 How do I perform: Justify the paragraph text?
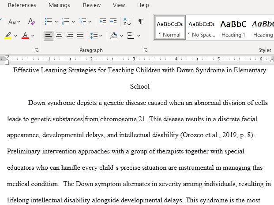coord(80,36)
